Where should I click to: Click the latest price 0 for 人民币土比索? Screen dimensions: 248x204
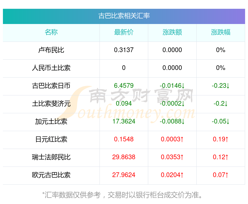coord(124,68)
